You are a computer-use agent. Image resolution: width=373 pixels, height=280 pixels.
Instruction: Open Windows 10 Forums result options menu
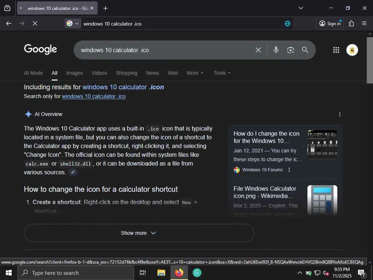pos(289,170)
